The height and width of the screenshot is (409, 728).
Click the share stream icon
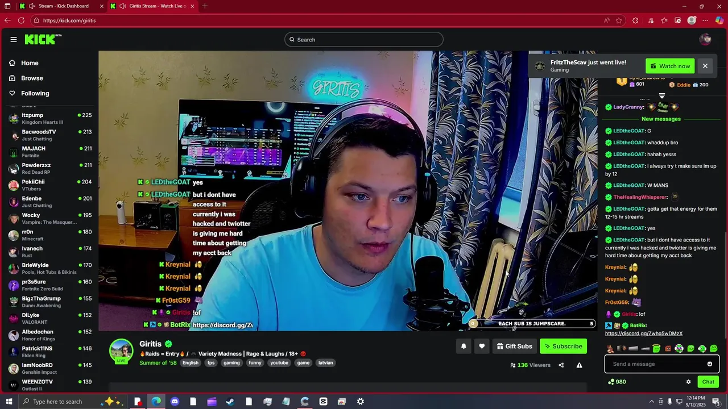tap(561, 365)
